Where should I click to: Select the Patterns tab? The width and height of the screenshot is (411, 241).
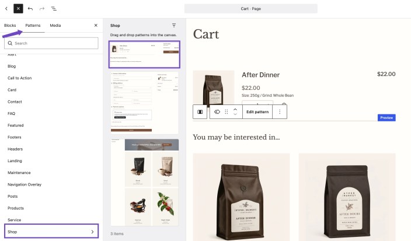click(x=33, y=26)
